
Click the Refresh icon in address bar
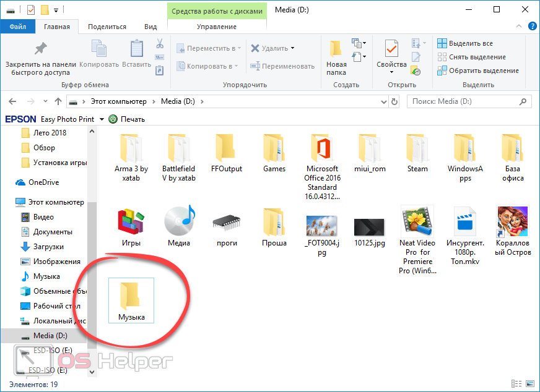(394, 101)
